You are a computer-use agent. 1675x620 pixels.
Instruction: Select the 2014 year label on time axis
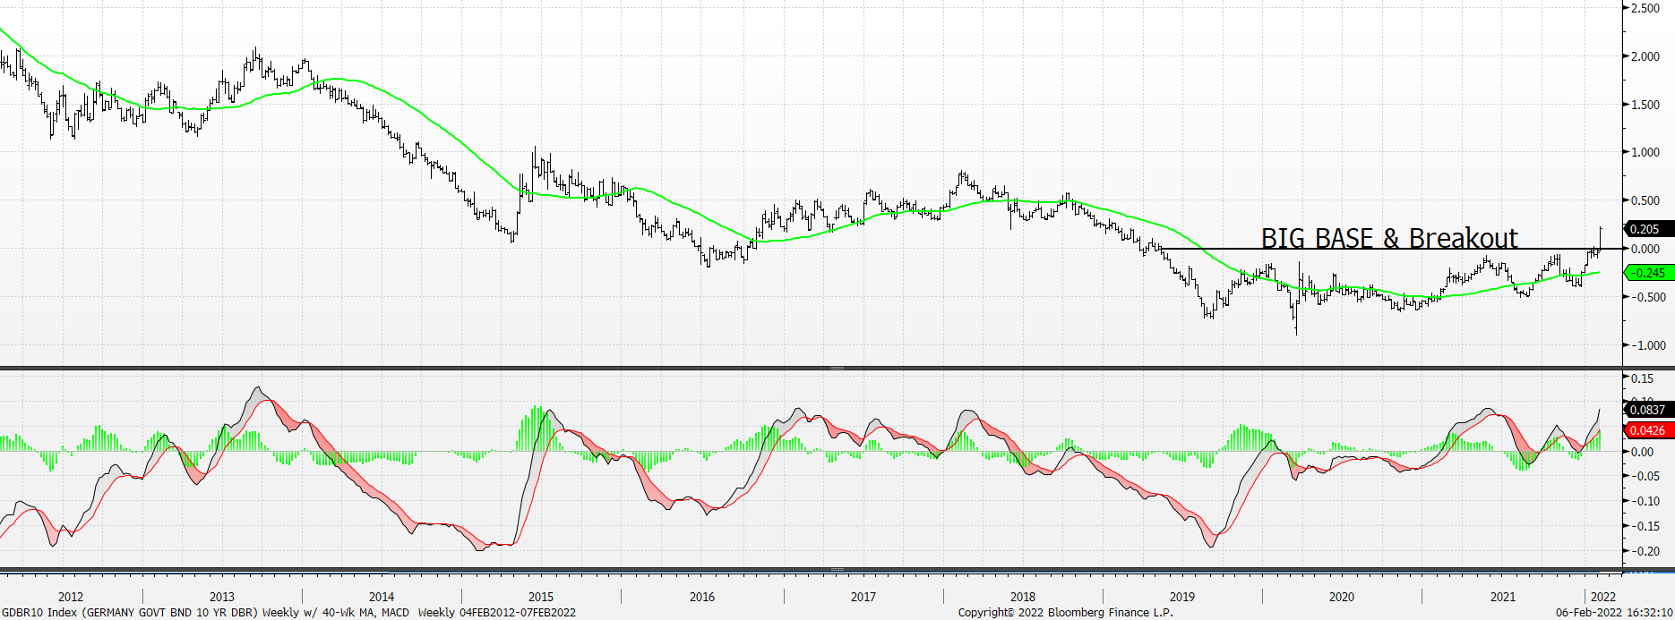pyautogui.click(x=382, y=597)
